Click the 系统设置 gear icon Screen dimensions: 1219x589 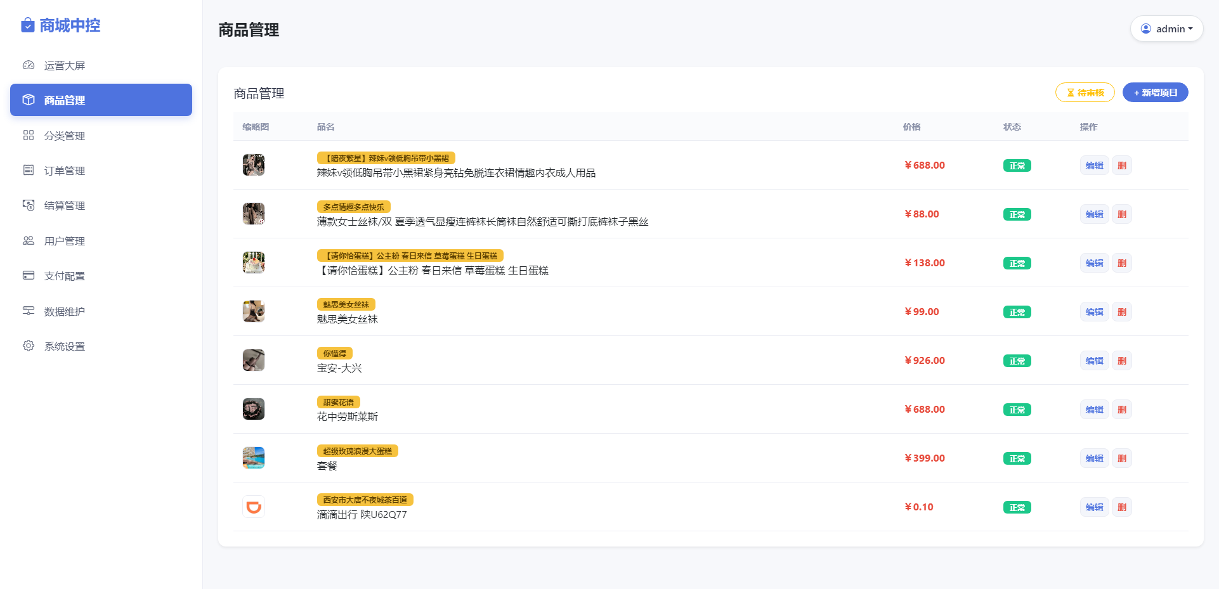point(29,346)
